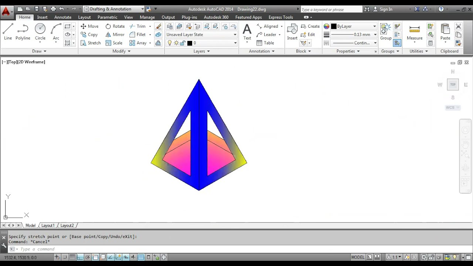Toggle Show/Hide Lineweight in status bar
Screen dimensions: 473x266
[133, 257]
